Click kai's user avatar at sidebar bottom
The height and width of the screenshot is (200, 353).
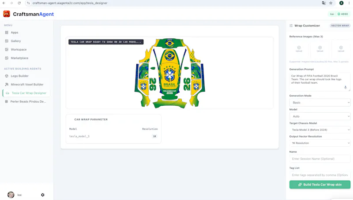tap(11, 195)
